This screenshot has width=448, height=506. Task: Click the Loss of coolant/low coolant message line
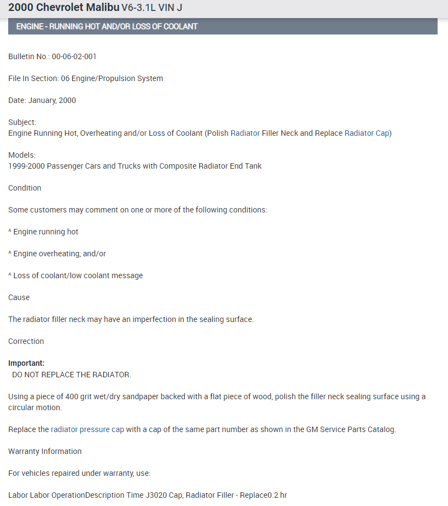75,275
